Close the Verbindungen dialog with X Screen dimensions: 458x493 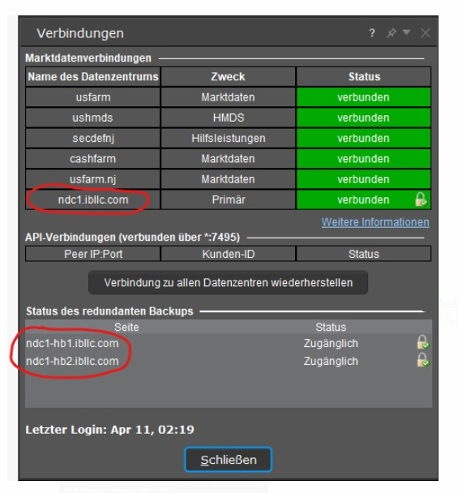tap(426, 32)
